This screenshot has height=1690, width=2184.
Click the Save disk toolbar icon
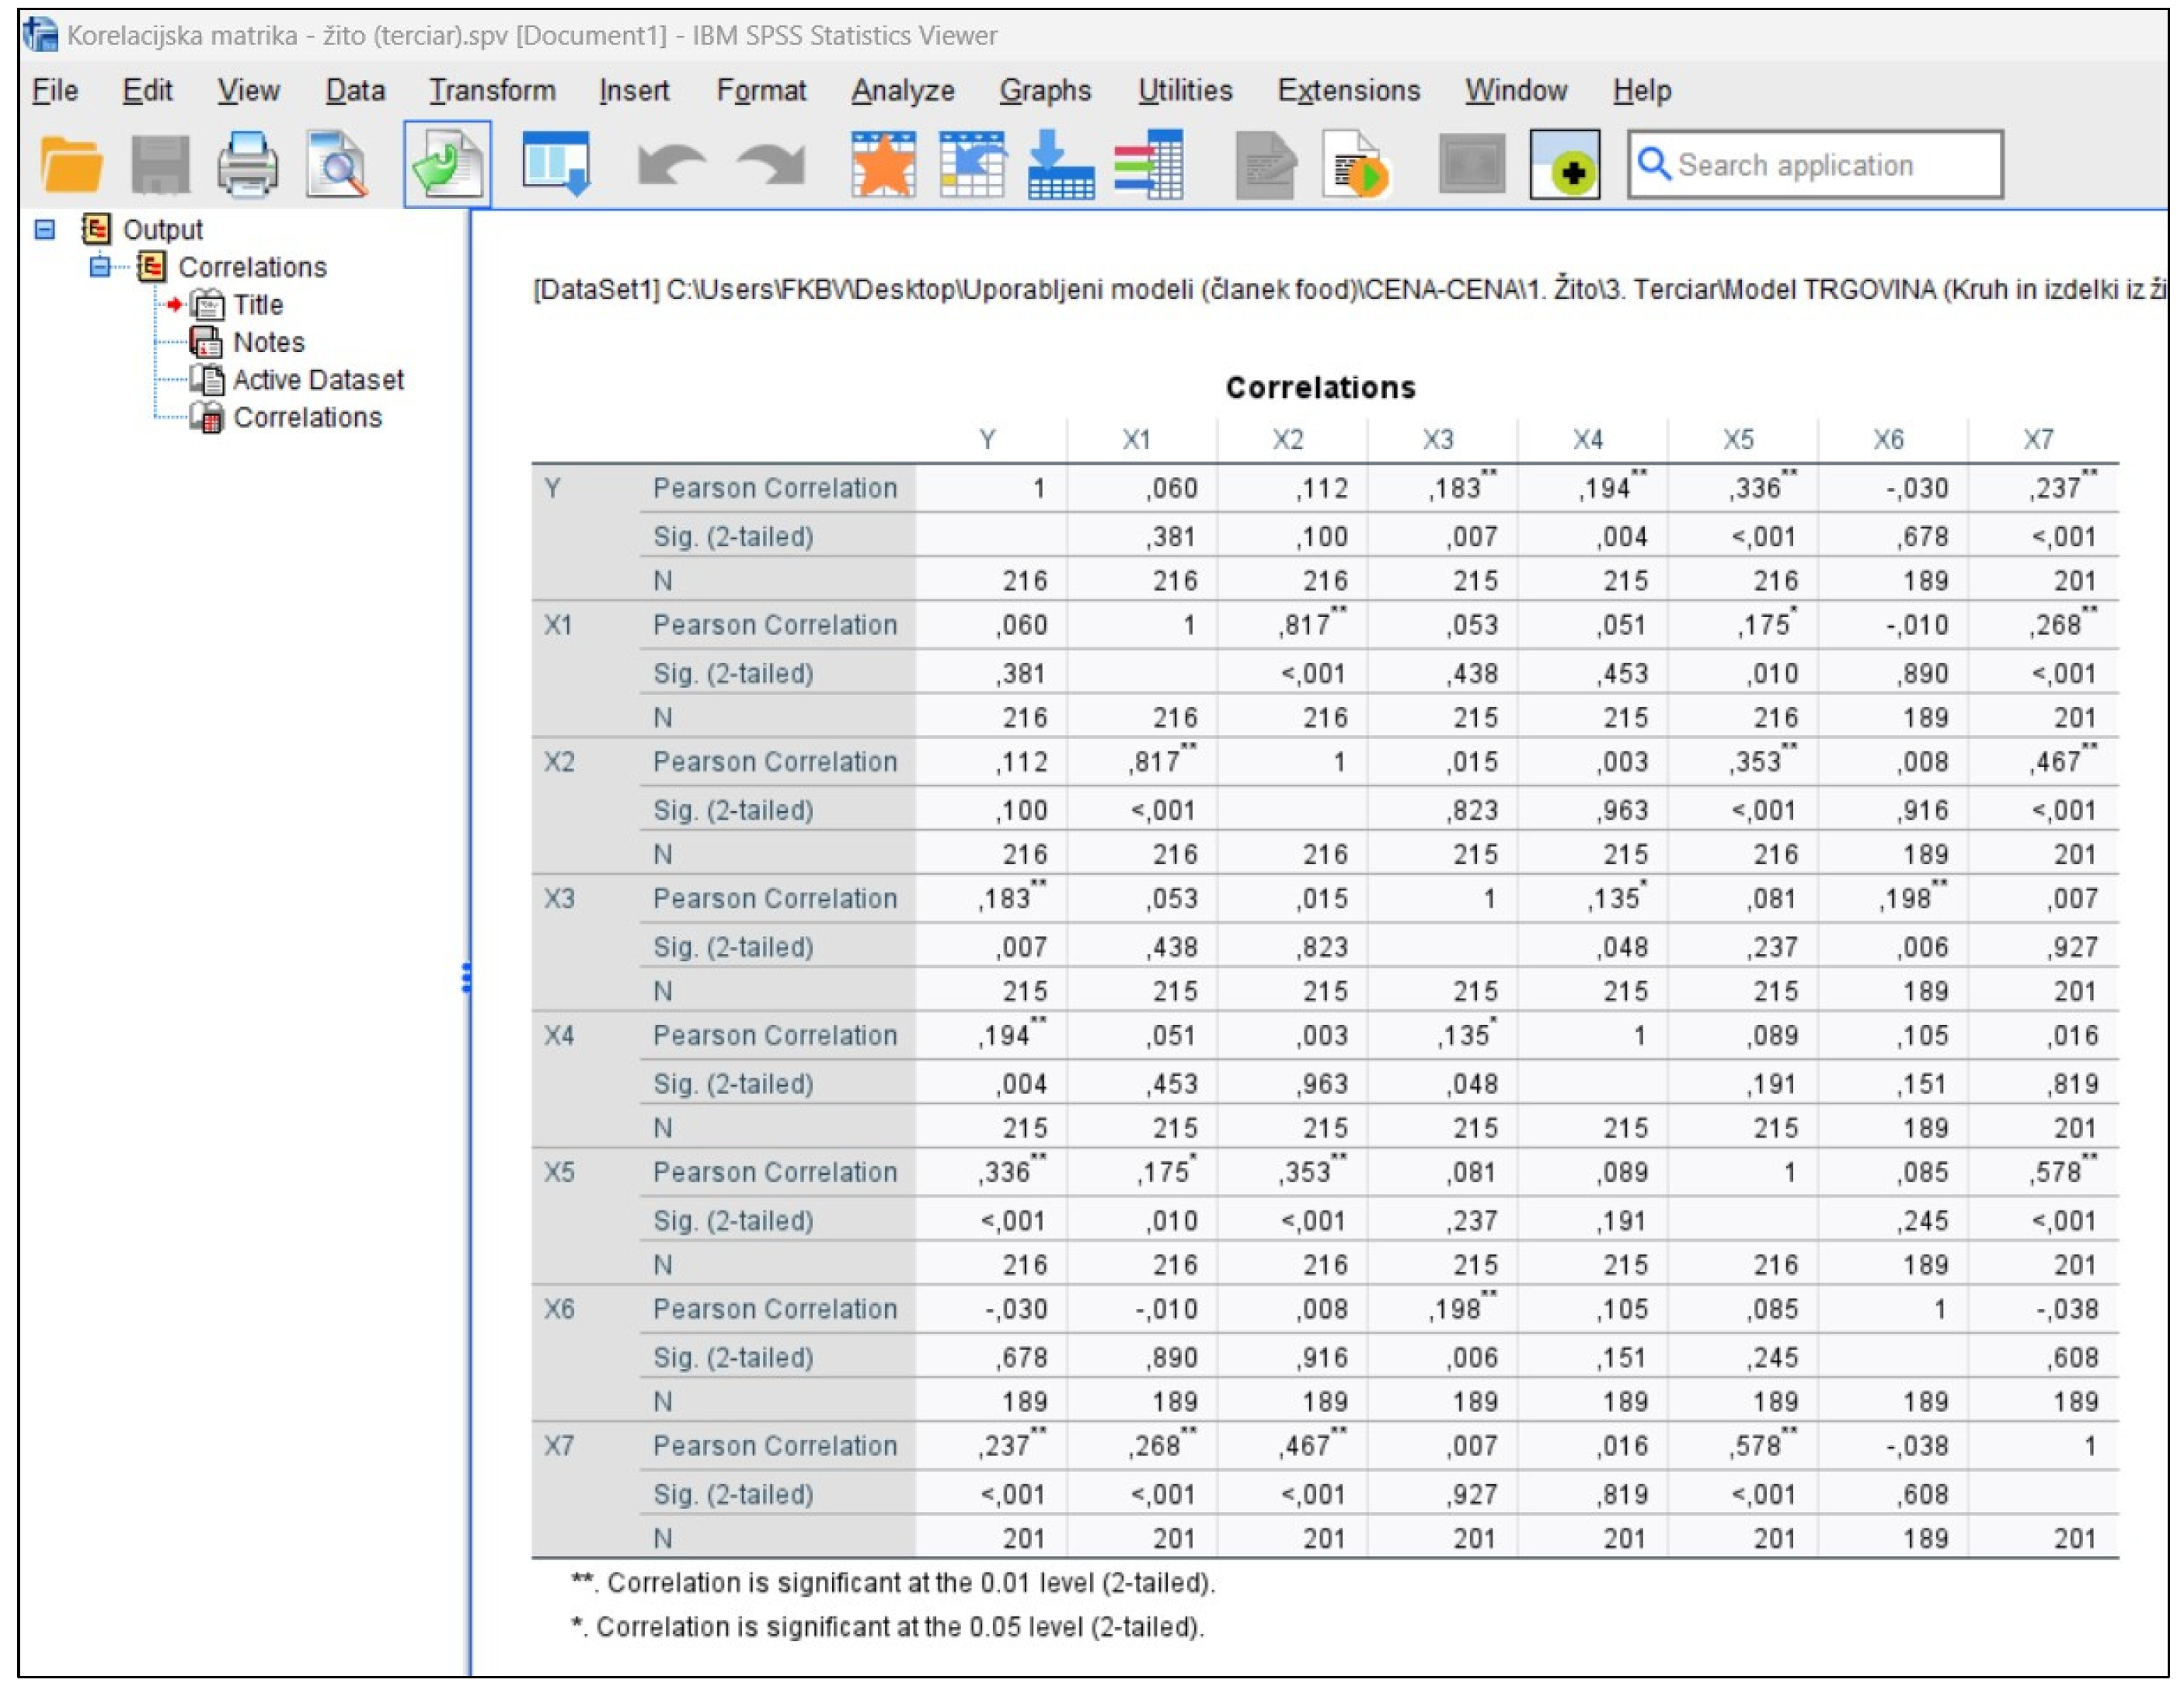[x=160, y=165]
